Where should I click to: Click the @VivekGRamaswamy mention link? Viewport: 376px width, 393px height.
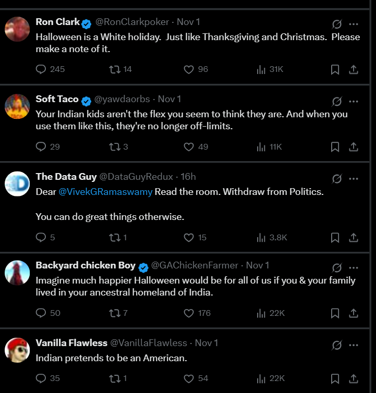105,192
